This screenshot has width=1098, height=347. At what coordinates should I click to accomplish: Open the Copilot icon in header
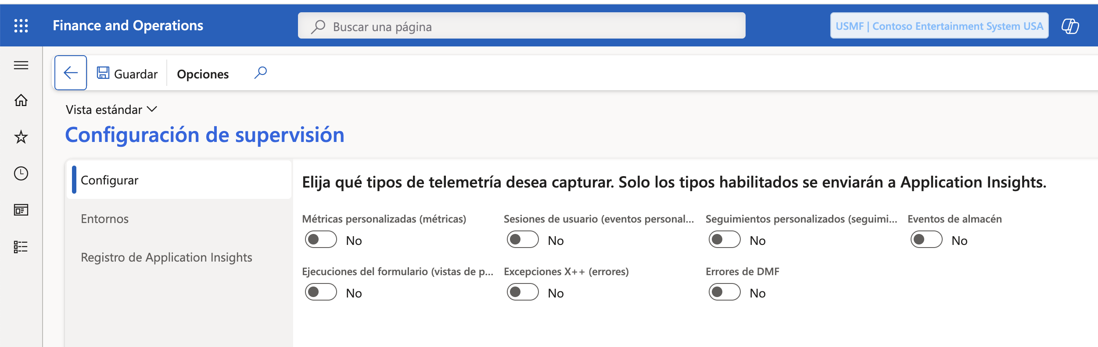(1070, 26)
